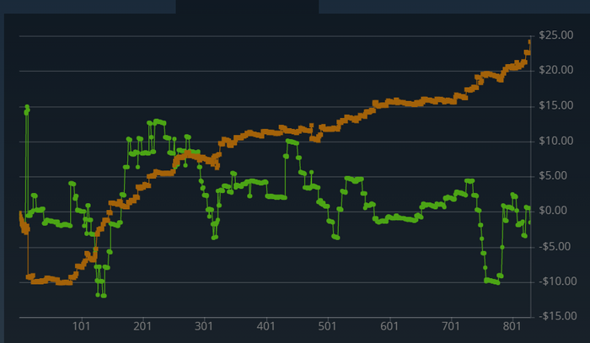Click the $10.00 y-axis label
The height and width of the screenshot is (343, 590).
tap(555, 141)
